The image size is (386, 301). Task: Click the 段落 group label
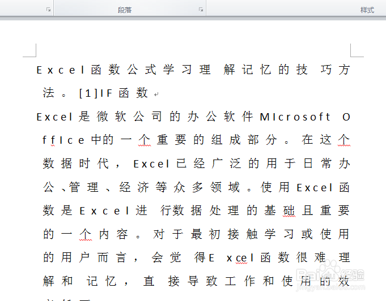pos(125,10)
